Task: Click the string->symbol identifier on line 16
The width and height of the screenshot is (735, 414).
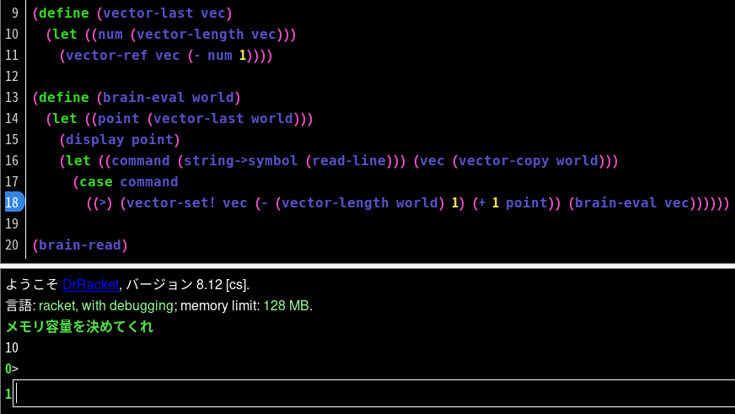Action: pyautogui.click(x=240, y=161)
